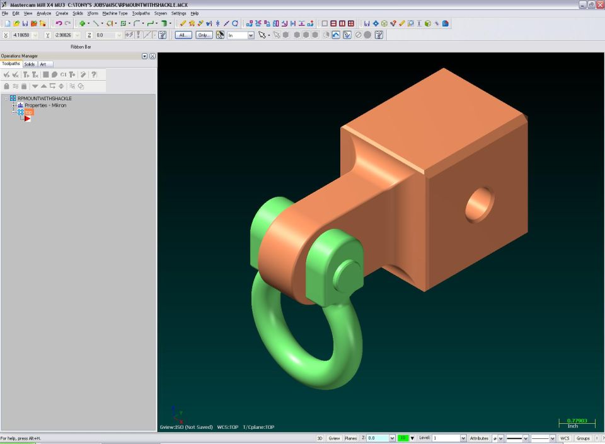This screenshot has width=605, height=444.
Task: Toggle the 3D construction mode
Action: 320,438
